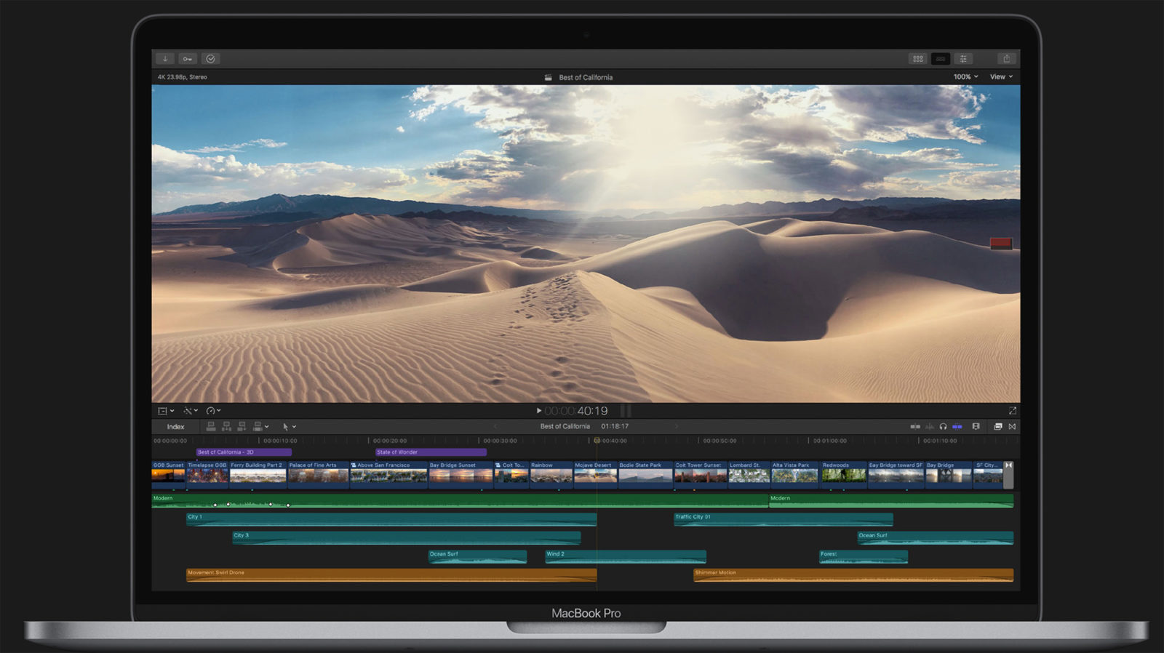Select the City 1 audio clip
The width and height of the screenshot is (1164, 653).
[391, 519]
